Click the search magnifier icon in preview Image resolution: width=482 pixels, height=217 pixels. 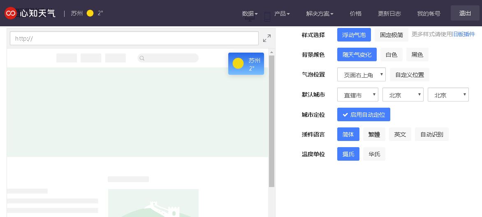pos(142,58)
